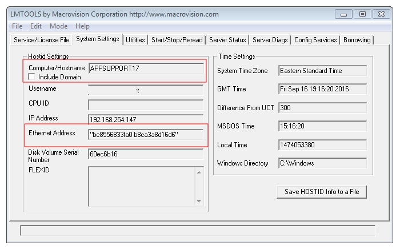Viewport: 400px width, 250px height.
Task: Open the Edit menu
Action: point(36,26)
